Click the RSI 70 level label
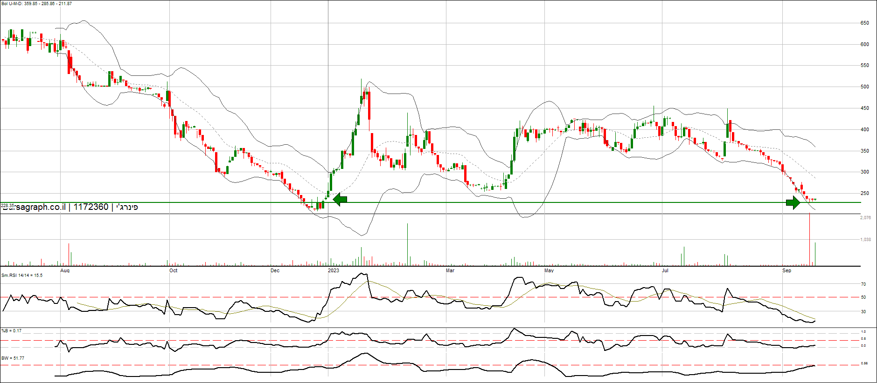The image size is (877, 383). tap(863, 284)
